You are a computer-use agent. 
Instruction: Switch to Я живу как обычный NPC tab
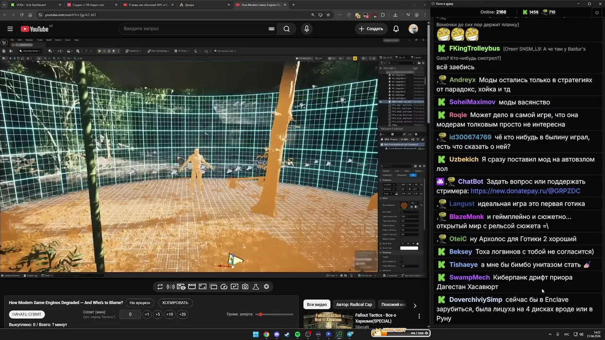pos(148,5)
